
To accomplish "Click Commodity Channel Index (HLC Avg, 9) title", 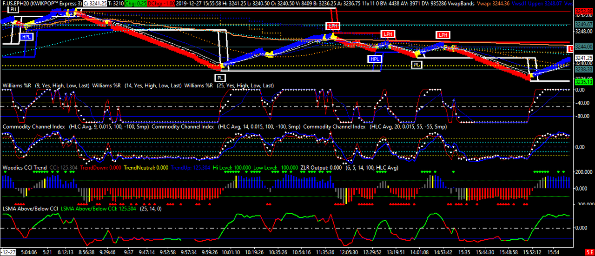I will 76,126.
